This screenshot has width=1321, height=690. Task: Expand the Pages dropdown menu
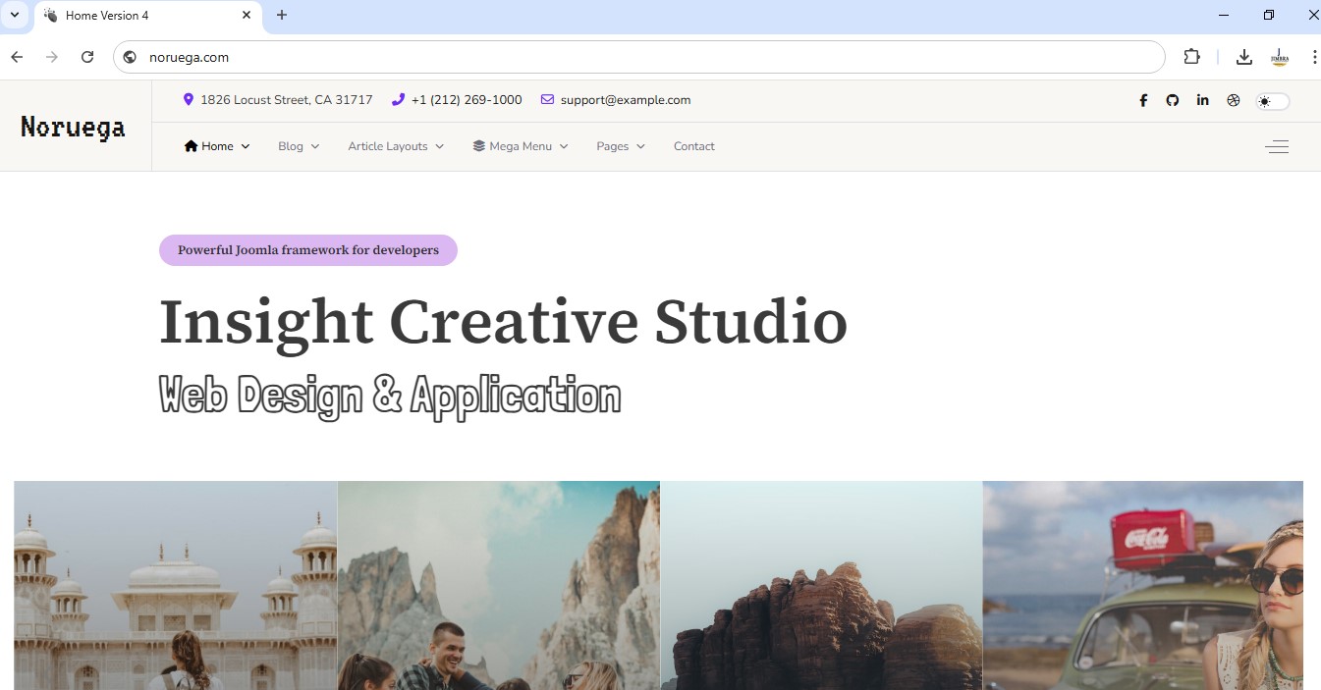coord(612,145)
